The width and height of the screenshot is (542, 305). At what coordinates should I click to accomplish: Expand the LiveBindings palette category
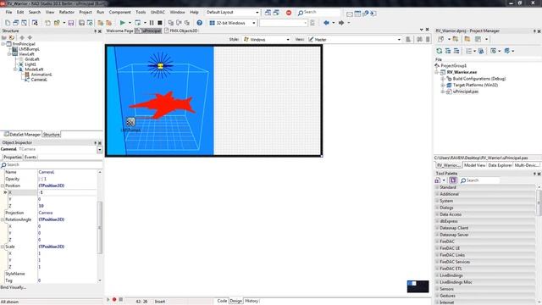pos(437,275)
